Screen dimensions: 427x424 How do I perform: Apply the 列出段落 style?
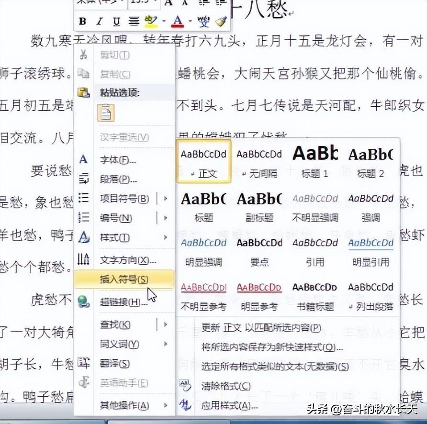(371, 295)
